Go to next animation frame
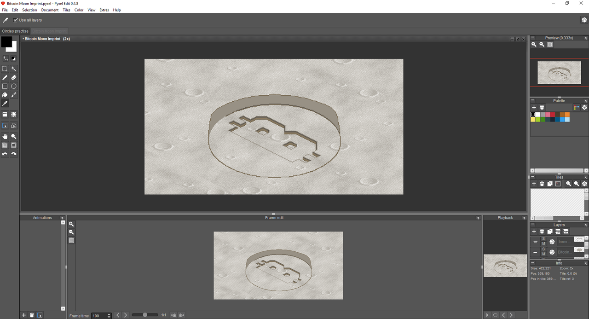The image size is (589, 319). click(126, 315)
